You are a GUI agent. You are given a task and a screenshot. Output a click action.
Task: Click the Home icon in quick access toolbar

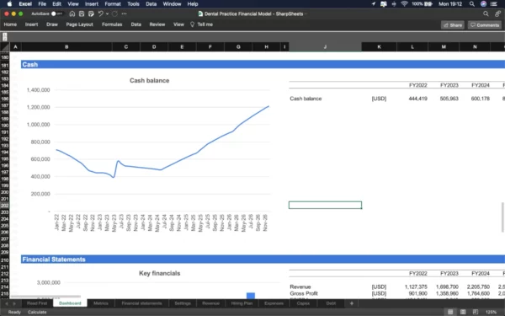pos(72,13)
